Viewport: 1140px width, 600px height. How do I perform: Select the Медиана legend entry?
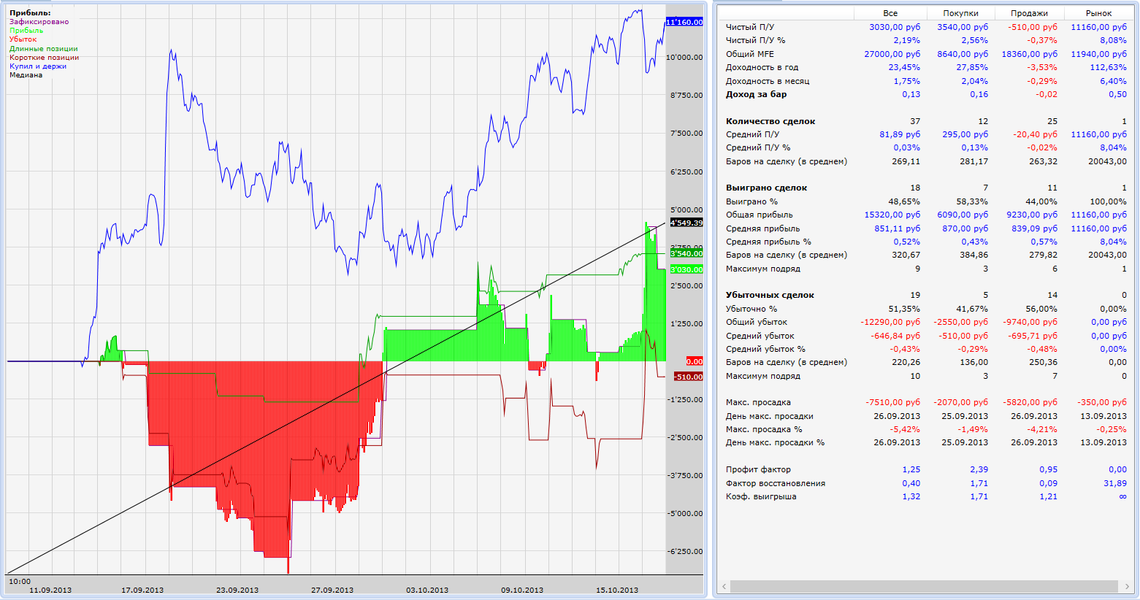[26, 75]
